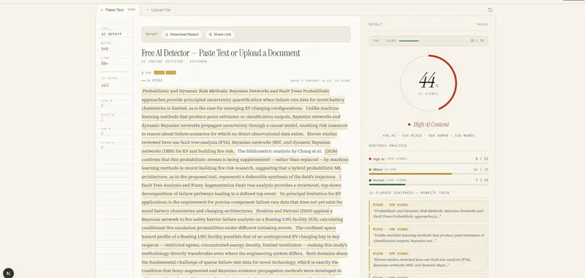Click the sentence 'Ibrahim and Patruni (2019) applied'
The image size is (585, 278).
(242, 219)
